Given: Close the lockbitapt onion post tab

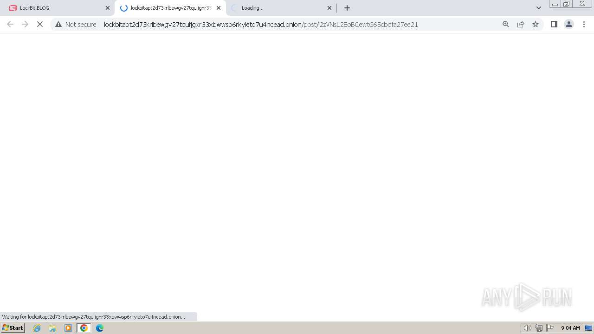Looking at the screenshot, I should pyautogui.click(x=219, y=8).
